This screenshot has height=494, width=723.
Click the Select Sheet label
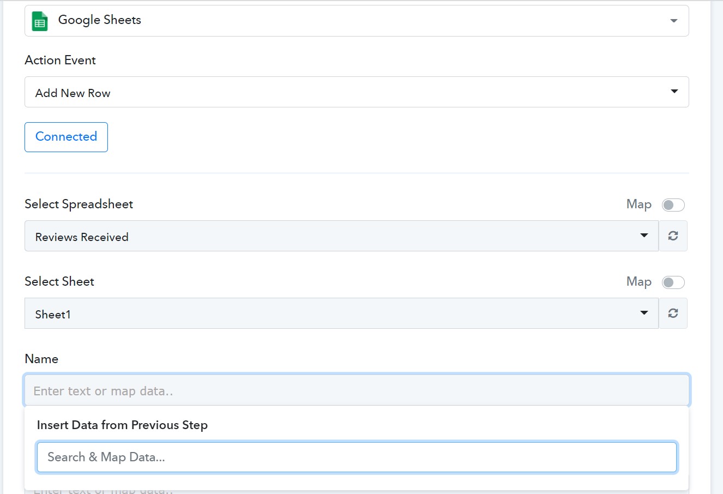[59, 281]
